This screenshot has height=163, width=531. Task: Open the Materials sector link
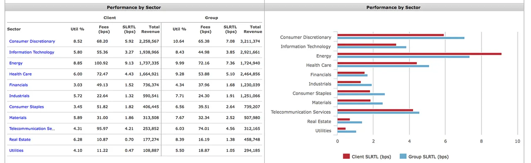(x=18, y=118)
